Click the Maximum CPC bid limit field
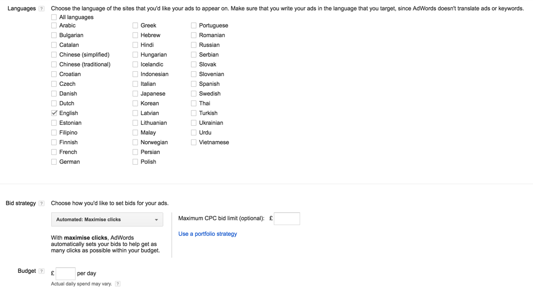 click(286, 219)
